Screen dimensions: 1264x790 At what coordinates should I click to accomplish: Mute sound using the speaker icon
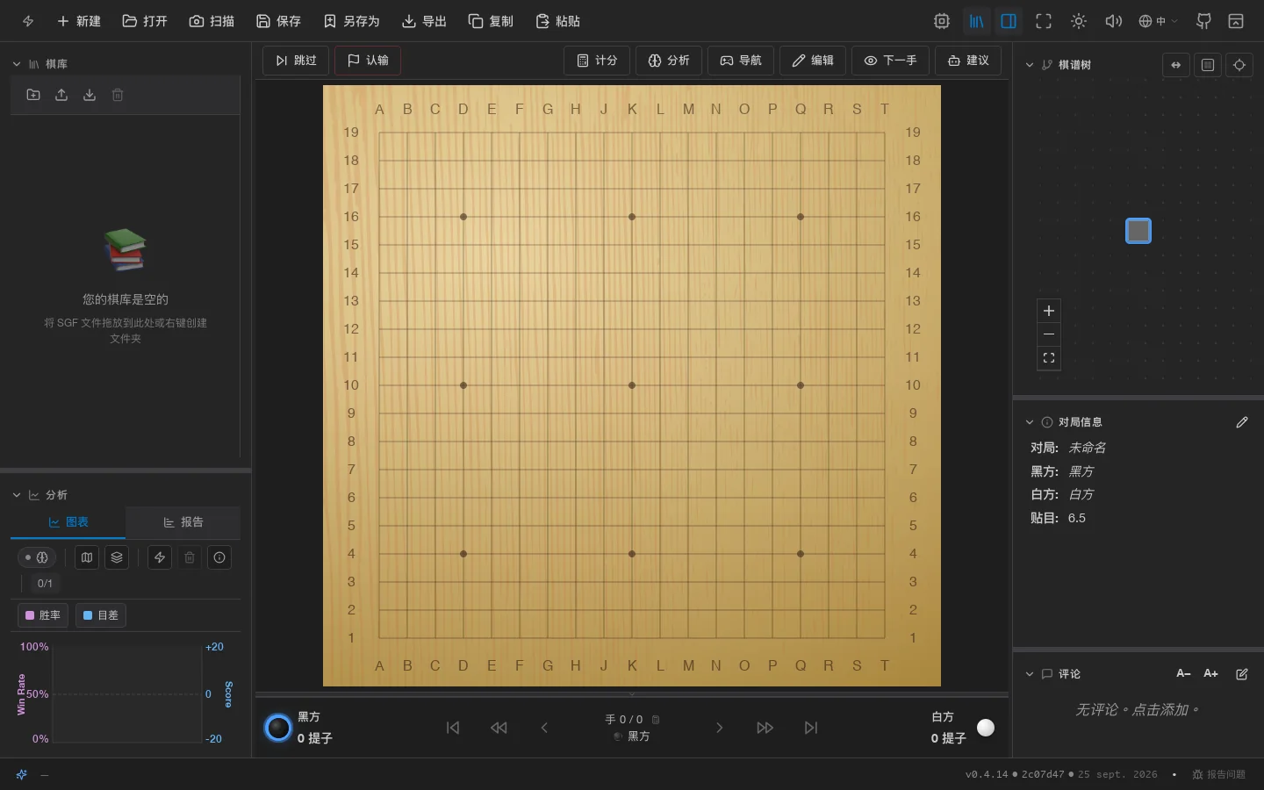point(1113,21)
